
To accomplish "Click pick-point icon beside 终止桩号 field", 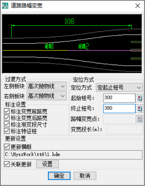I will (x=139, y=108).
